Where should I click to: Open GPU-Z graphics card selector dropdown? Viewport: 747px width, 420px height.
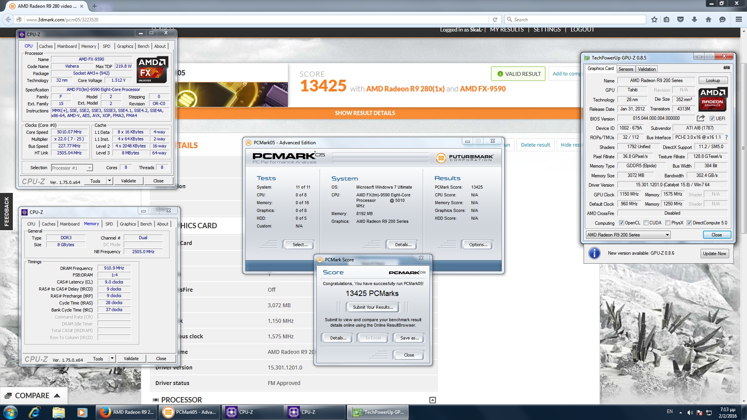(628, 235)
